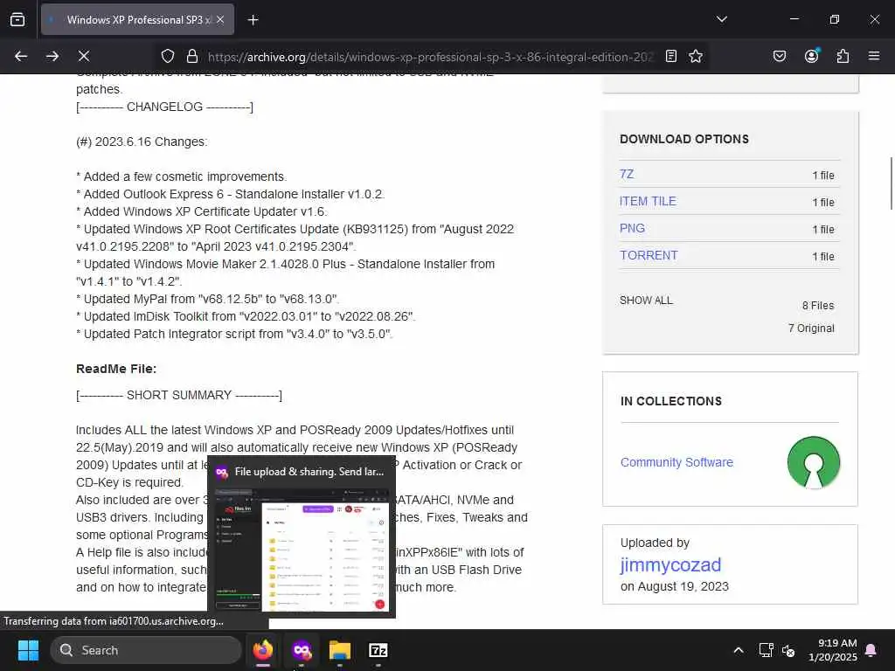Open File Explorer from the taskbar
The height and width of the screenshot is (671, 895).
tap(340, 650)
